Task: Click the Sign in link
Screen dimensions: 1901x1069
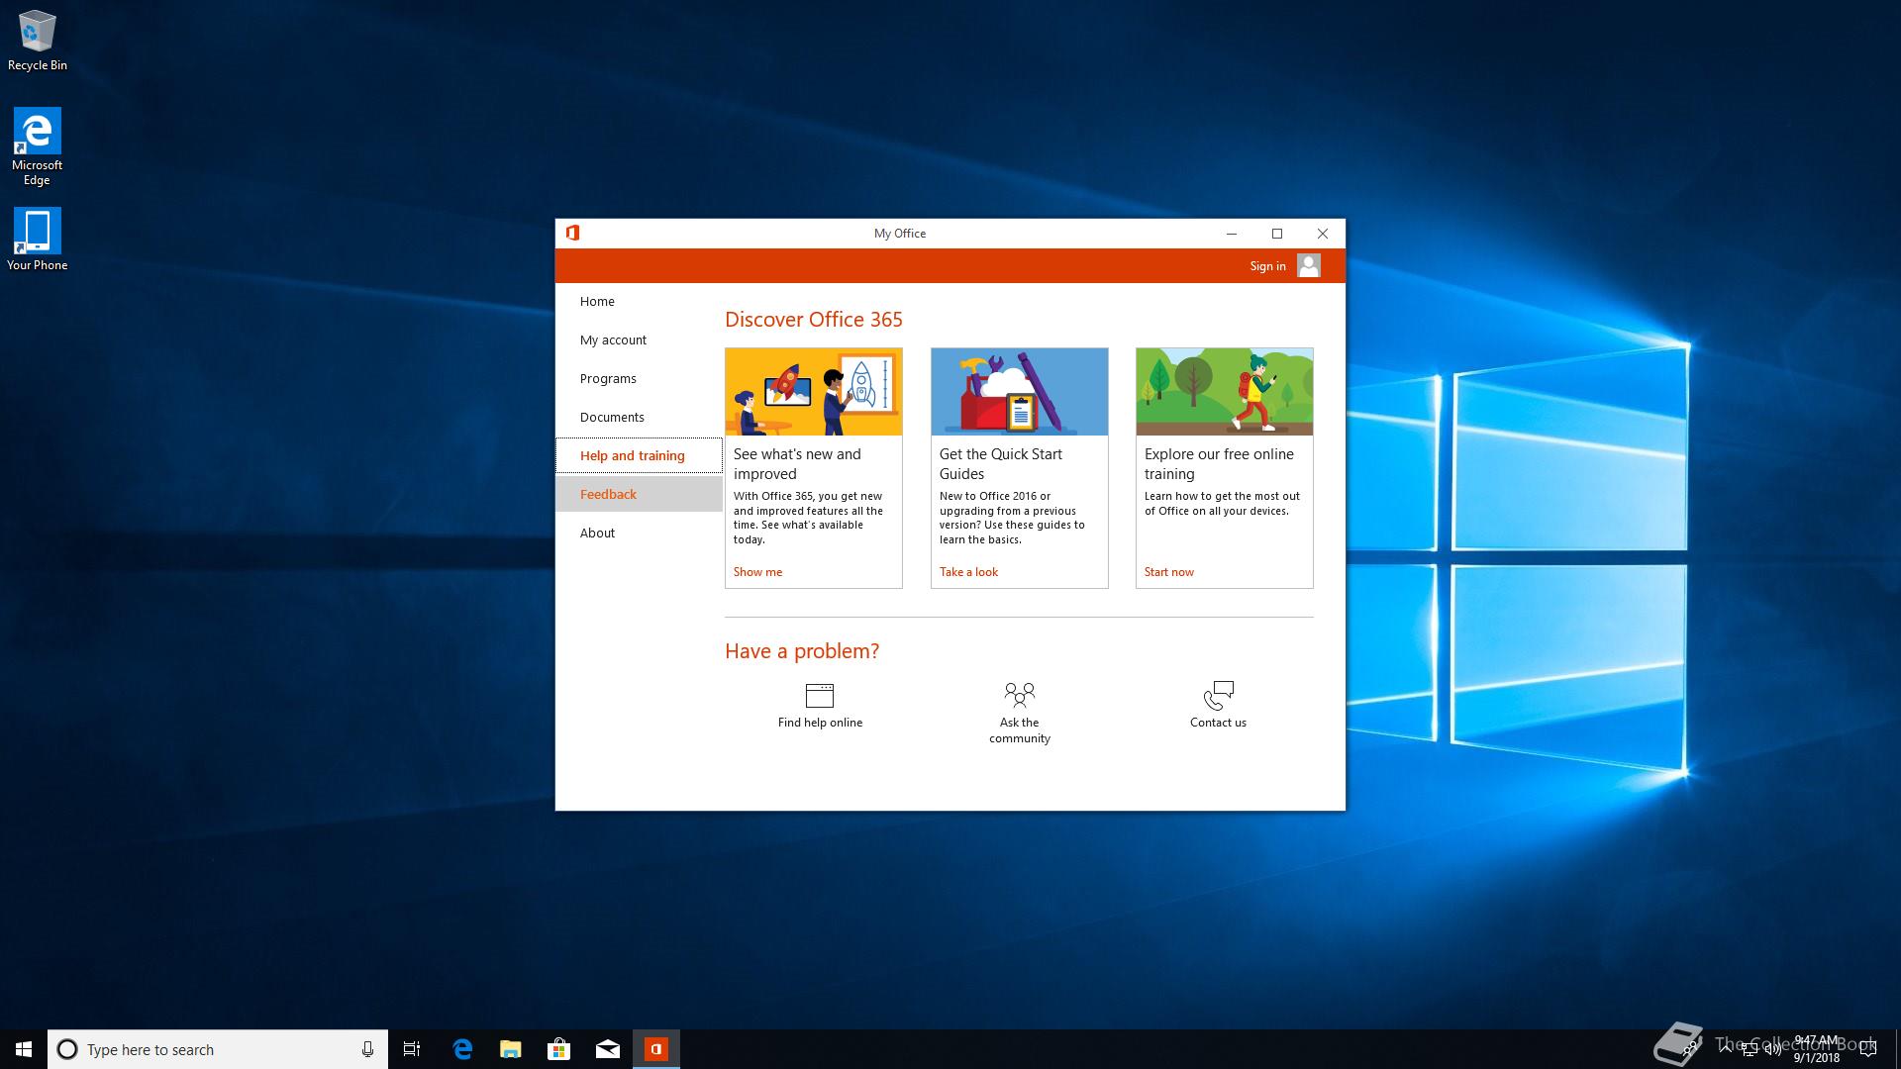Action: (x=1267, y=266)
